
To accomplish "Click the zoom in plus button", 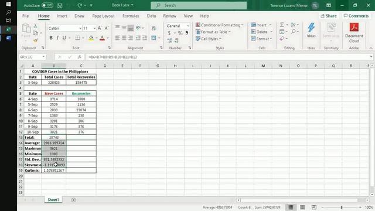I will (x=360, y=207).
